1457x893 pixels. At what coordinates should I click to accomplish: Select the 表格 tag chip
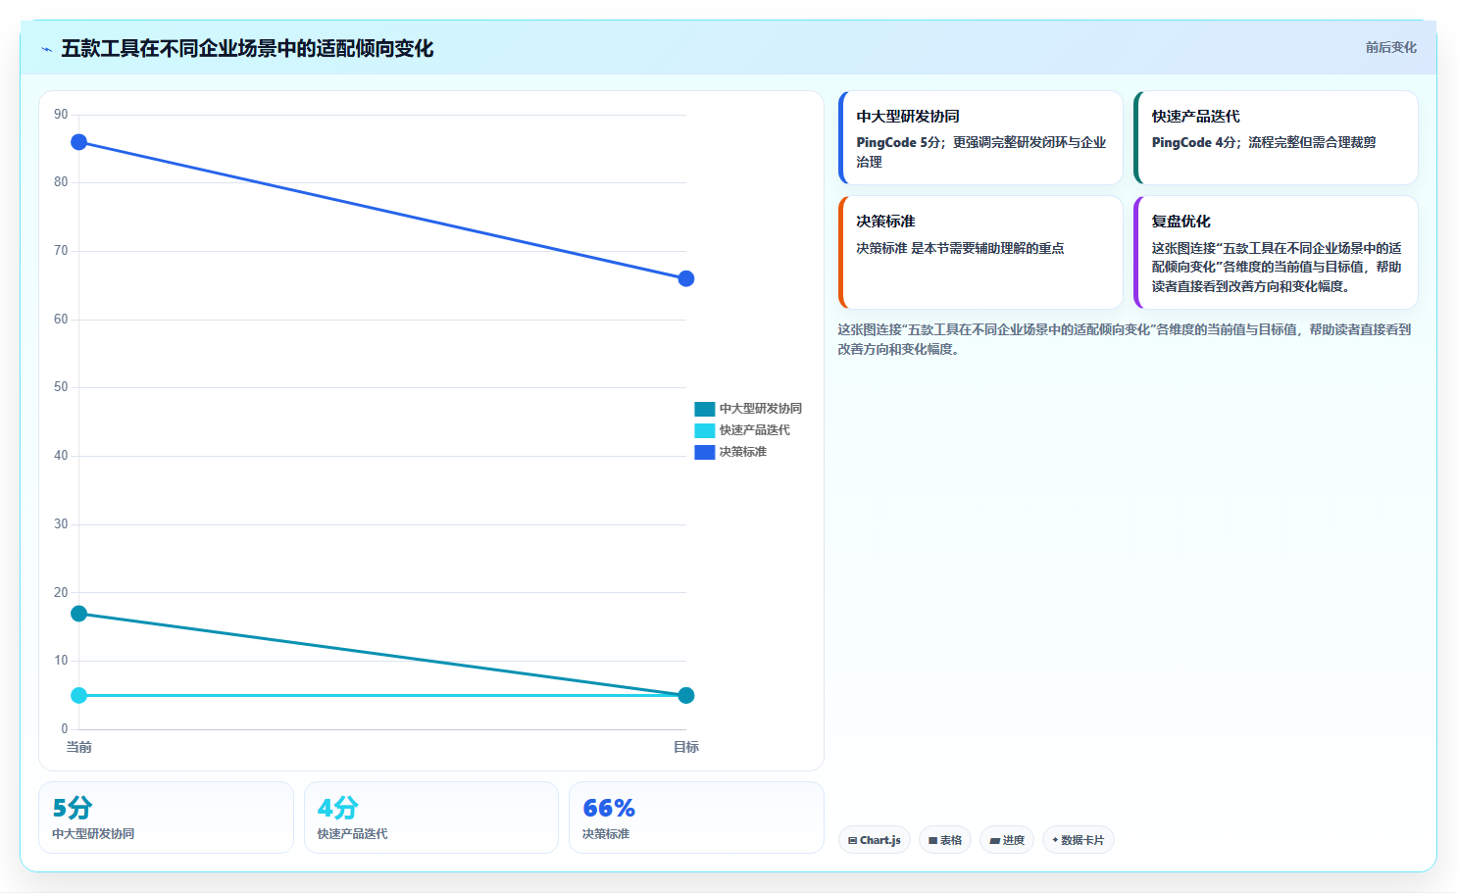click(945, 840)
